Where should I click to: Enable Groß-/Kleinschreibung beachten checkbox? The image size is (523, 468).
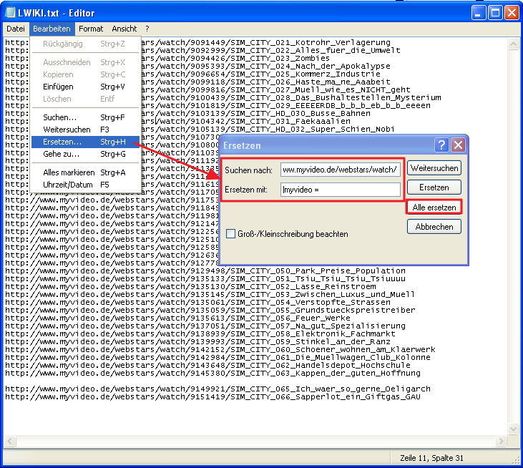pyautogui.click(x=231, y=233)
